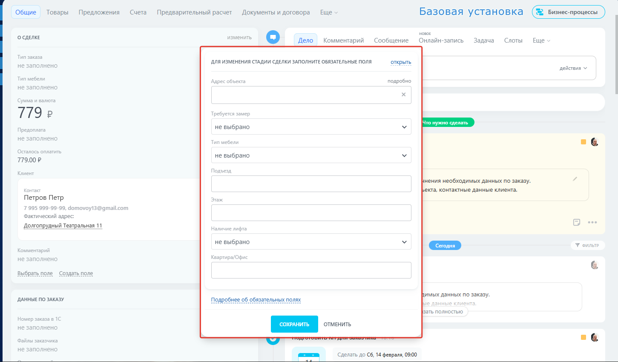Click the СОХРАНИТЬ button
618x362 pixels.
(294, 324)
